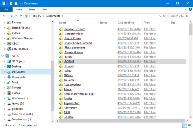The image size is (193, 128).
Task: Go forward with the Forward arrow
Action: (11, 16)
